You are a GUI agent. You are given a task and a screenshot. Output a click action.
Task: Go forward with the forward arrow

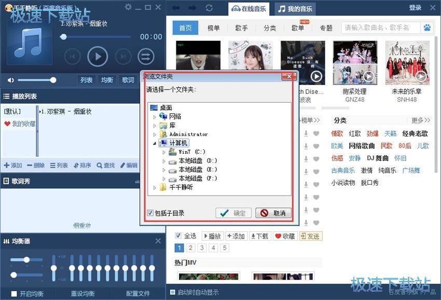tap(192, 8)
